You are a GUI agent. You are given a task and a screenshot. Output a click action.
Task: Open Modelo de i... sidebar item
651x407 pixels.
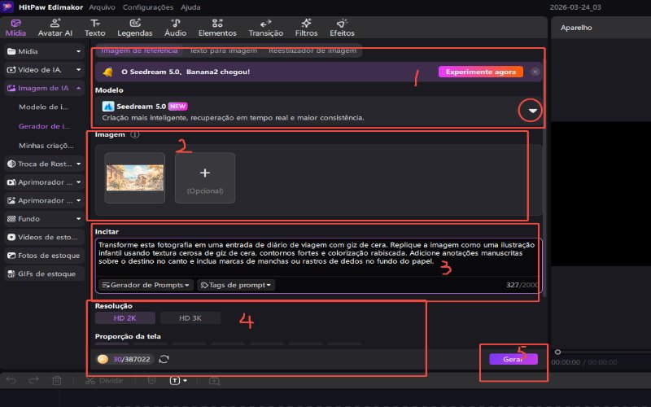[43, 107]
